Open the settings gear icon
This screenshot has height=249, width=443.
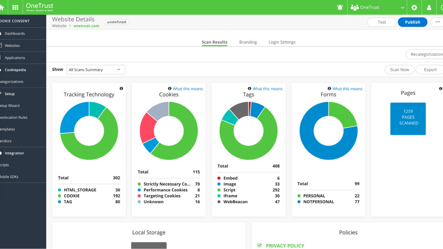coord(414,7)
